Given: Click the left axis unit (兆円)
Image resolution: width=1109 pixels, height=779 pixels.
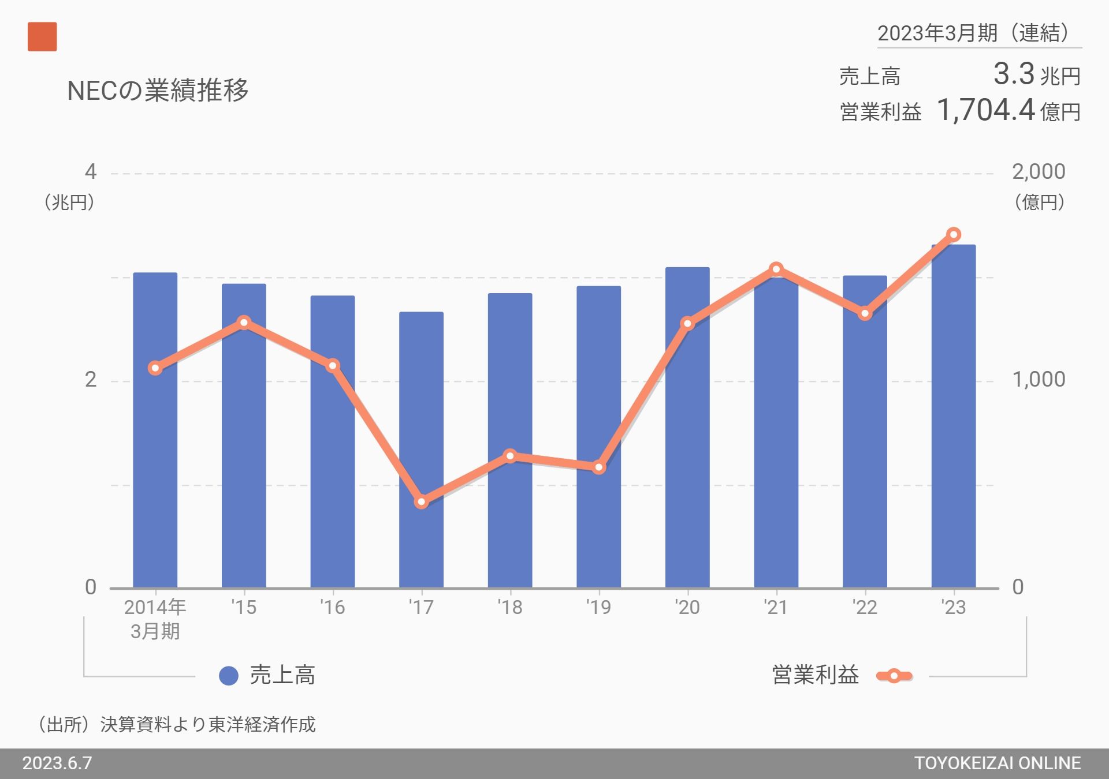Looking at the screenshot, I should [x=69, y=202].
